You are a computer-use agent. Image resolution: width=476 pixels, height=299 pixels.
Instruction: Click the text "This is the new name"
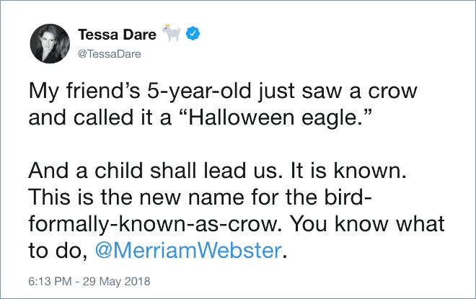[136, 197]
